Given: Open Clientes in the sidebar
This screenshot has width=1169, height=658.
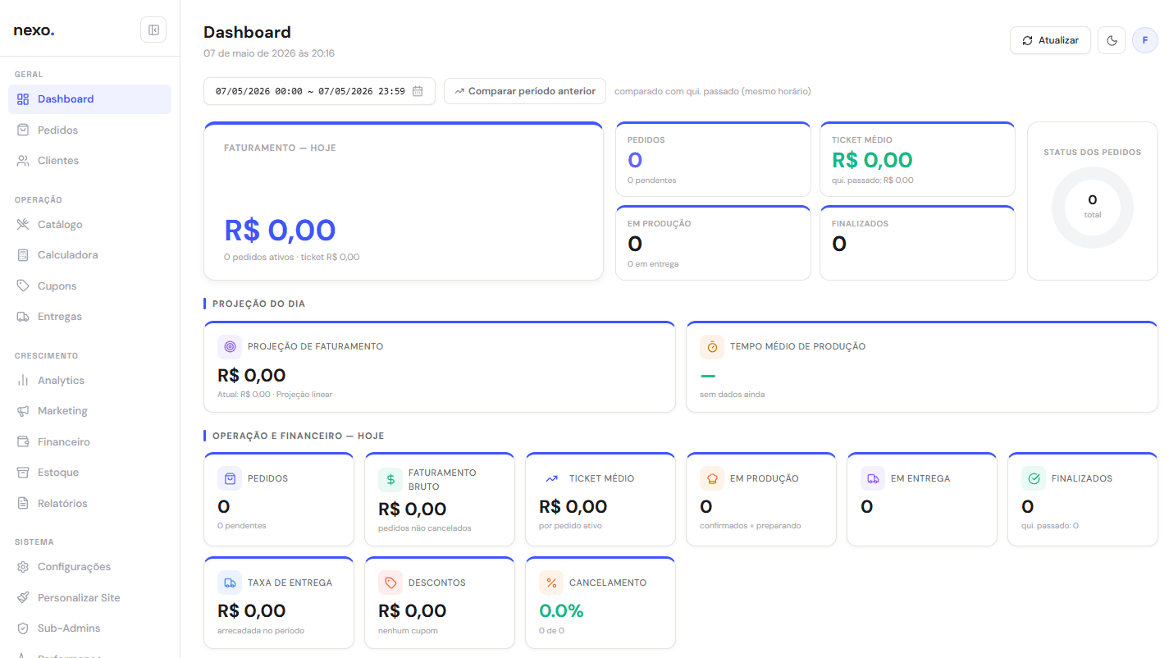Looking at the screenshot, I should pyautogui.click(x=90, y=161).
